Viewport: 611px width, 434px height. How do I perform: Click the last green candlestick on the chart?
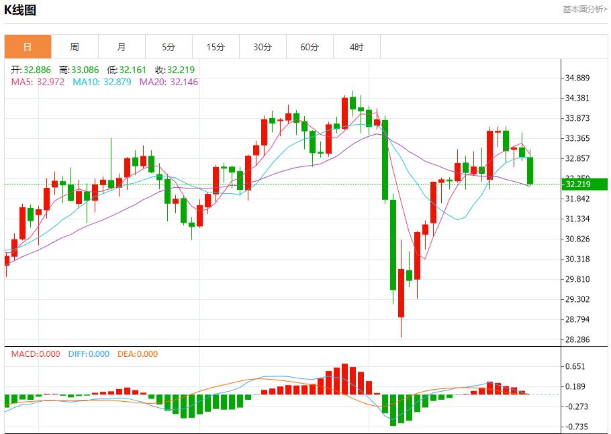tap(530, 170)
